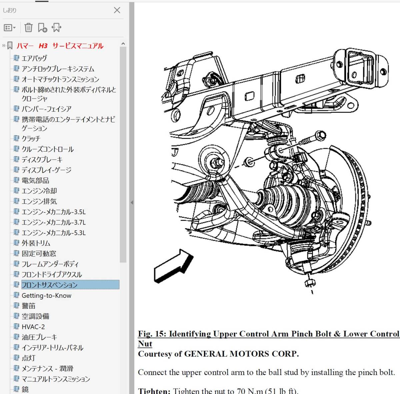The height and width of the screenshot is (394, 400).
Task: Open the HVAC-2 bookmark
Action: [33, 327]
